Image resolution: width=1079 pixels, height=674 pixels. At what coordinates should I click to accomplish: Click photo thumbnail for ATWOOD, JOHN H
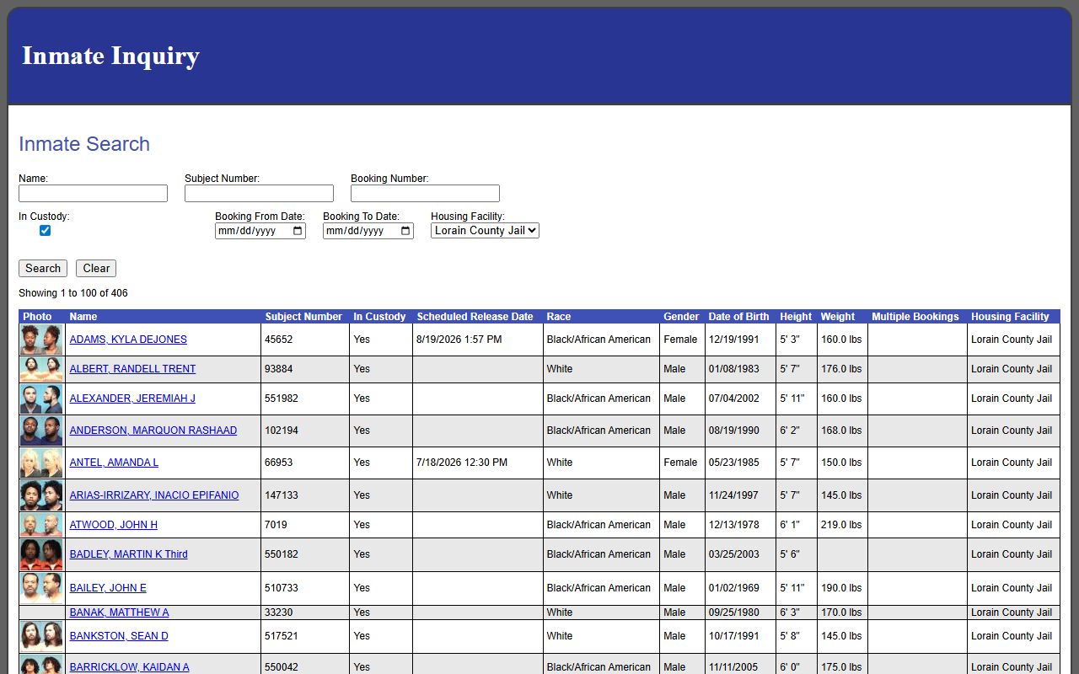tap(41, 525)
